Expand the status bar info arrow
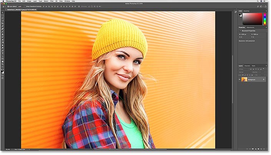This screenshot has height=155, width=271. tap(29, 149)
